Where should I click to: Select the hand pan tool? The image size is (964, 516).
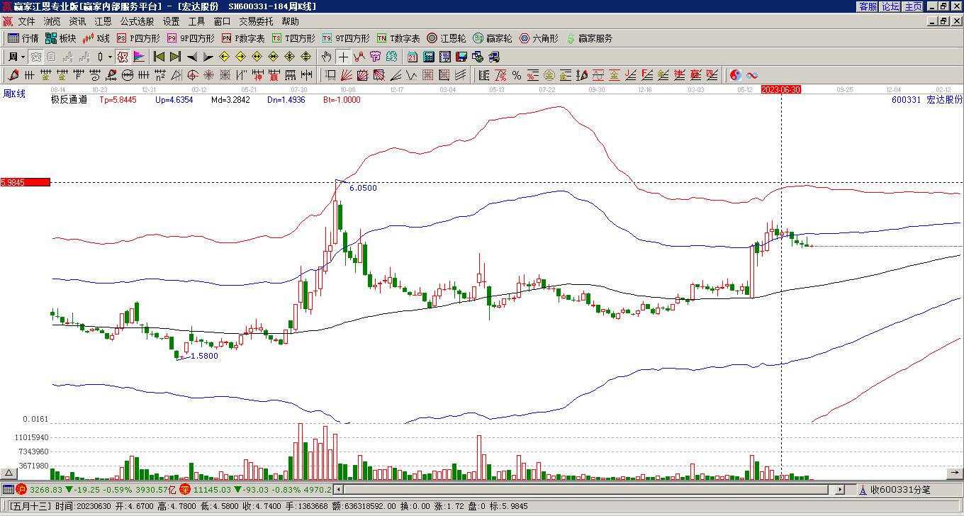pos(327,57)
